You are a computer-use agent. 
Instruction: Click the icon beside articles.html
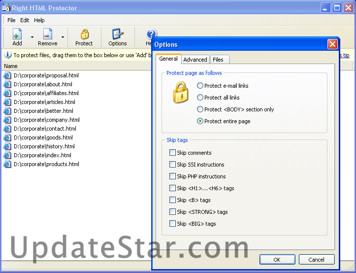click(7, 102)
